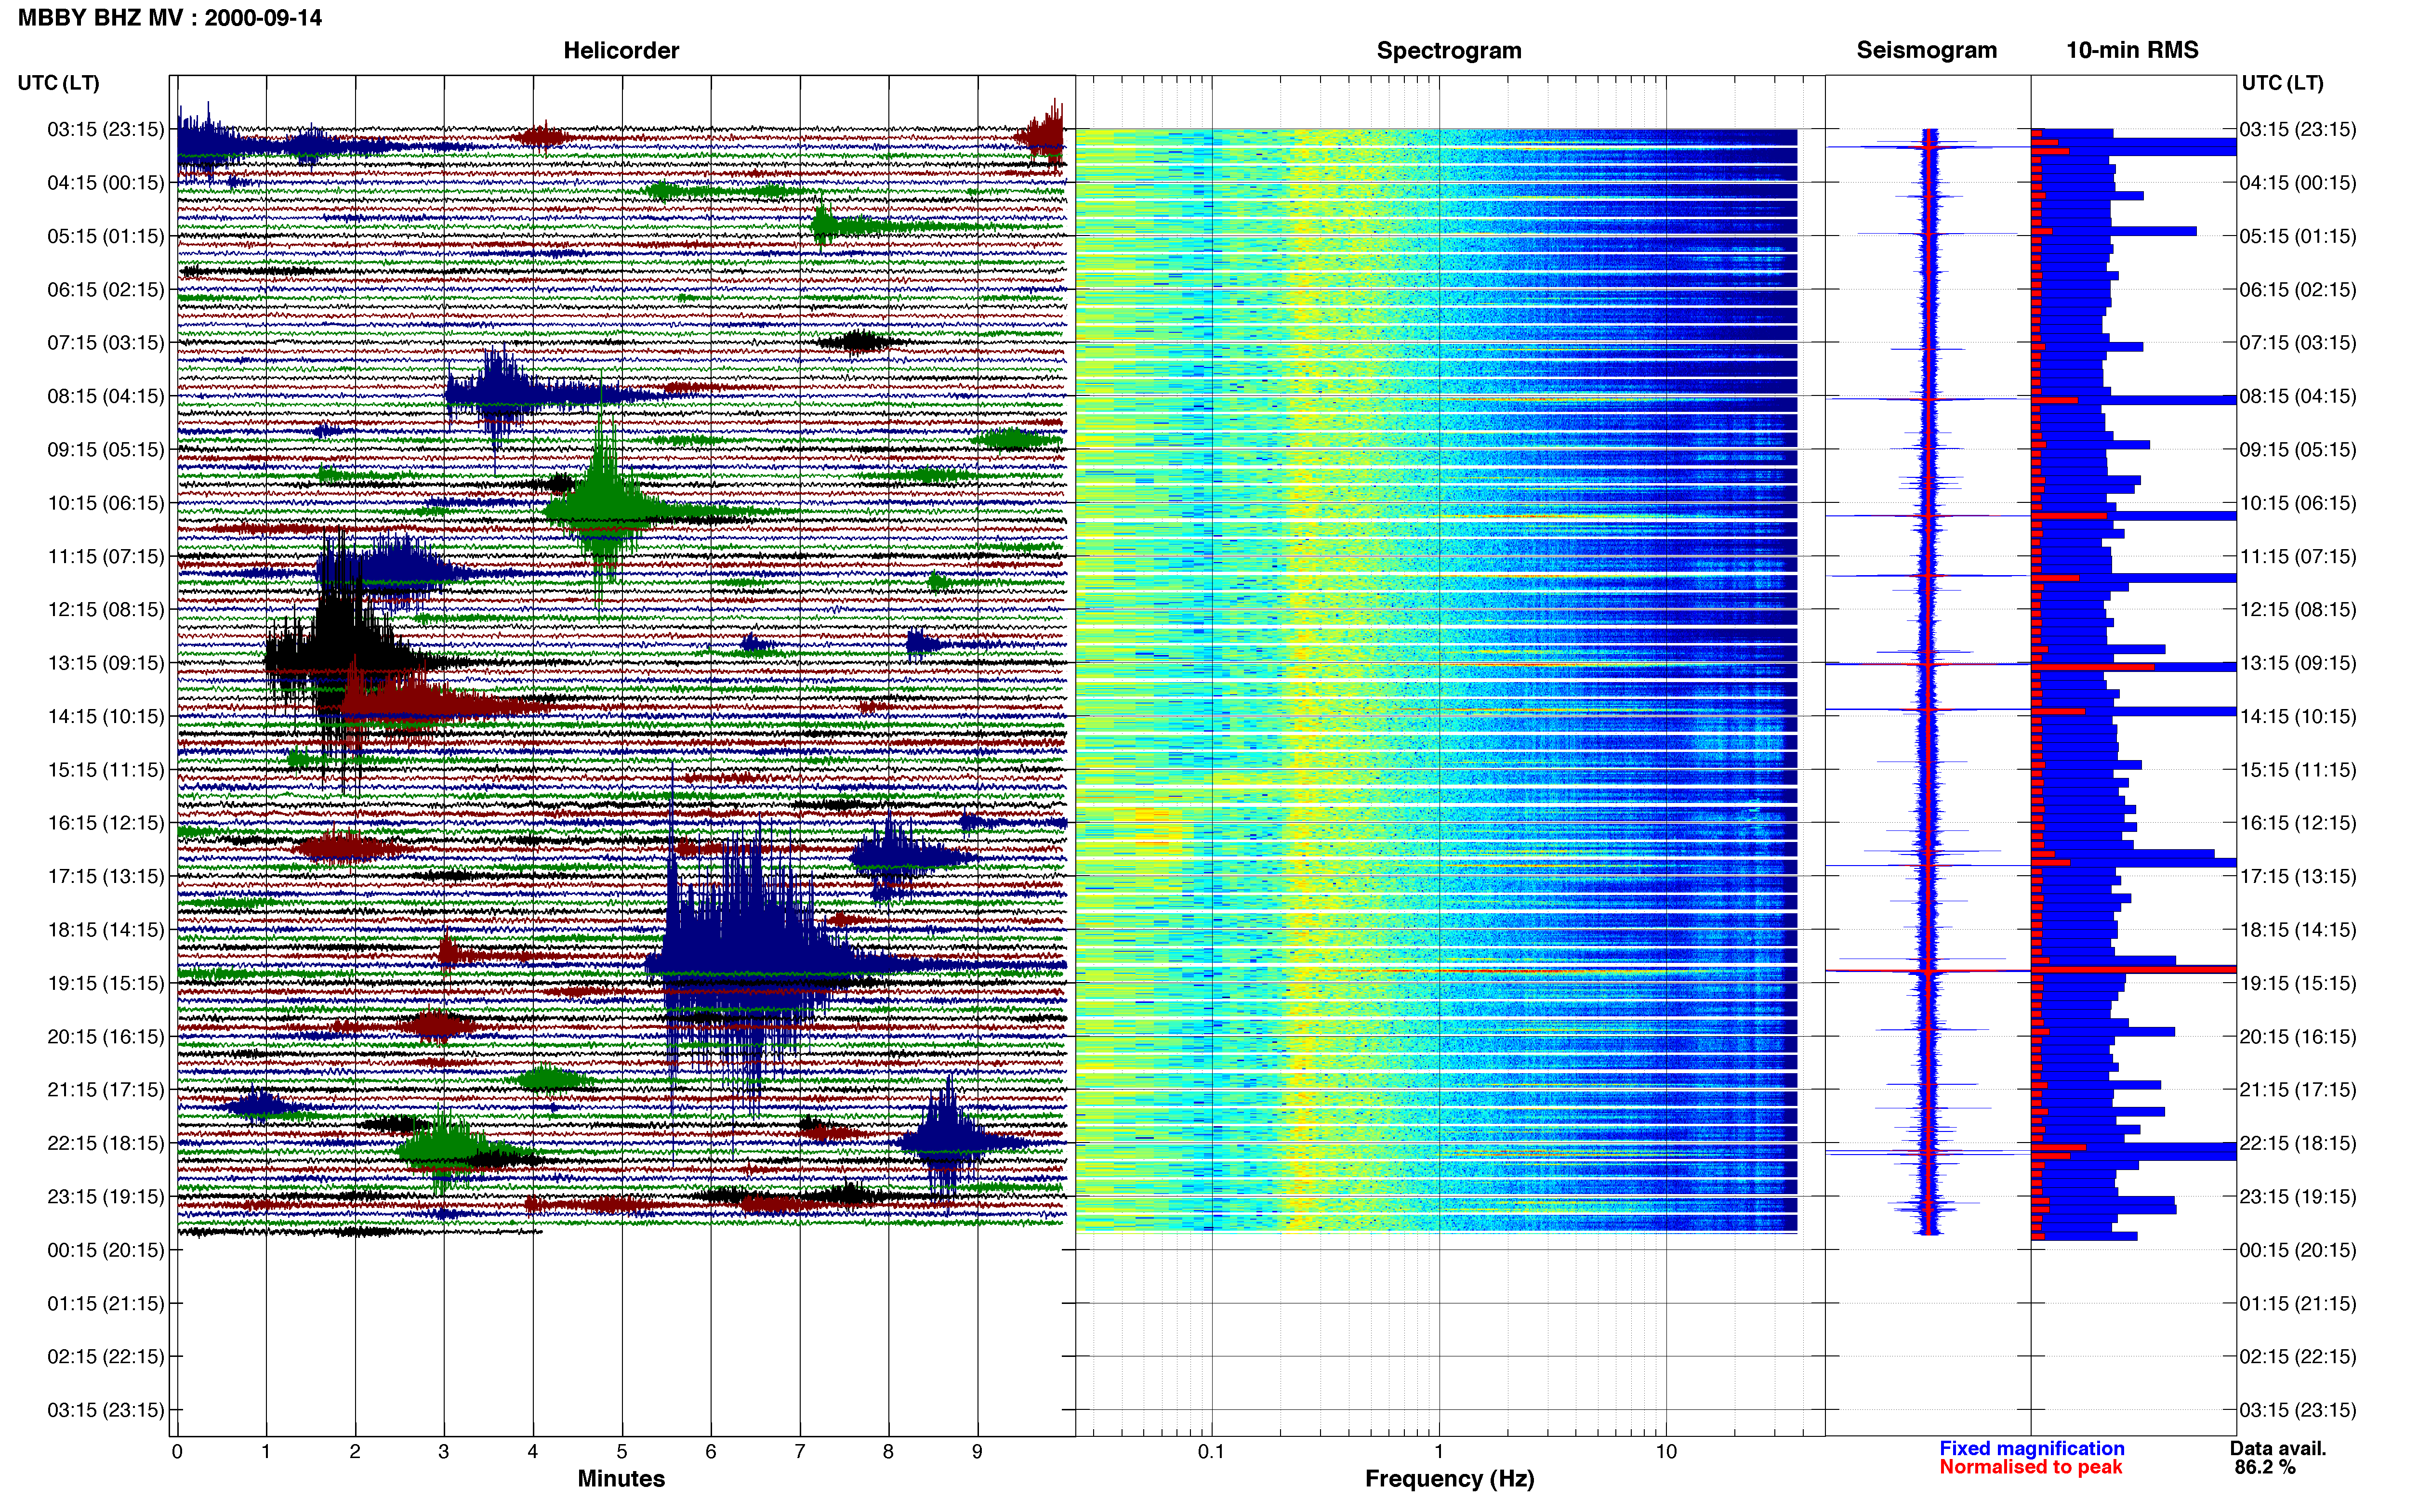
Task: Select the Helicorder panel heading
Action: (x=620, y=50)
